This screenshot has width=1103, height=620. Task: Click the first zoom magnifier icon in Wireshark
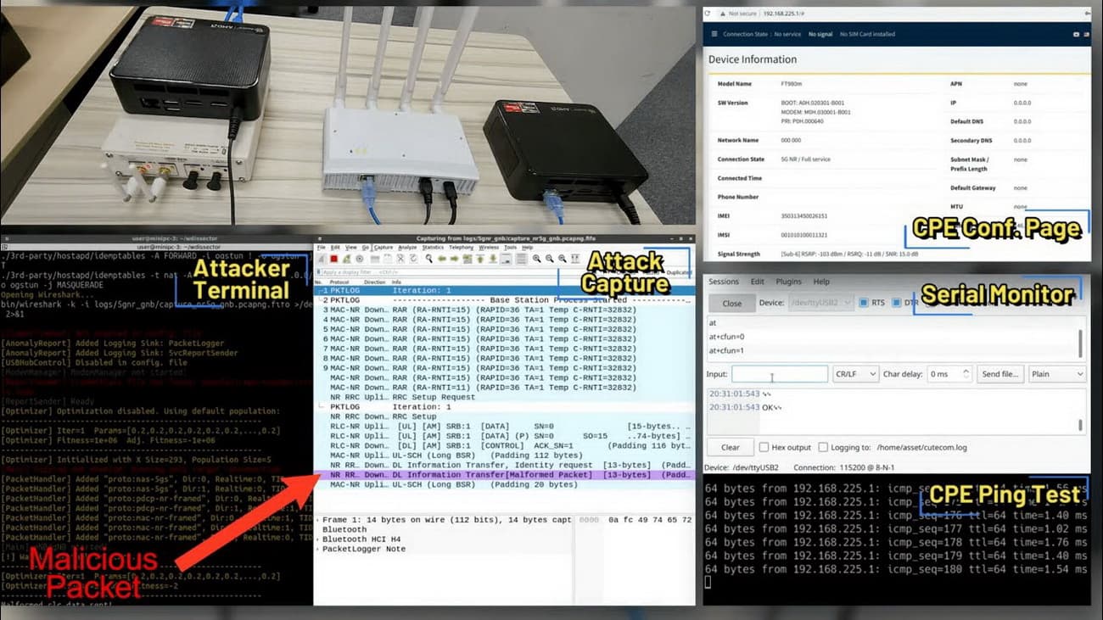click(536, 259)
